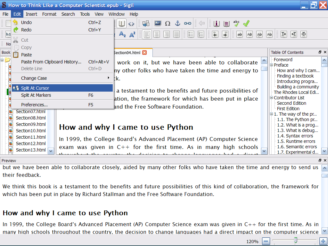Toggle numbered list formatting

point(201,34)
